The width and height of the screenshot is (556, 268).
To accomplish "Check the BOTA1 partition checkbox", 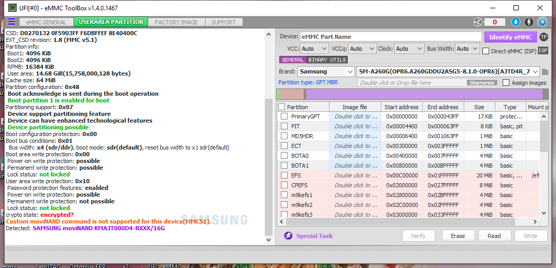I will [284, 166].
